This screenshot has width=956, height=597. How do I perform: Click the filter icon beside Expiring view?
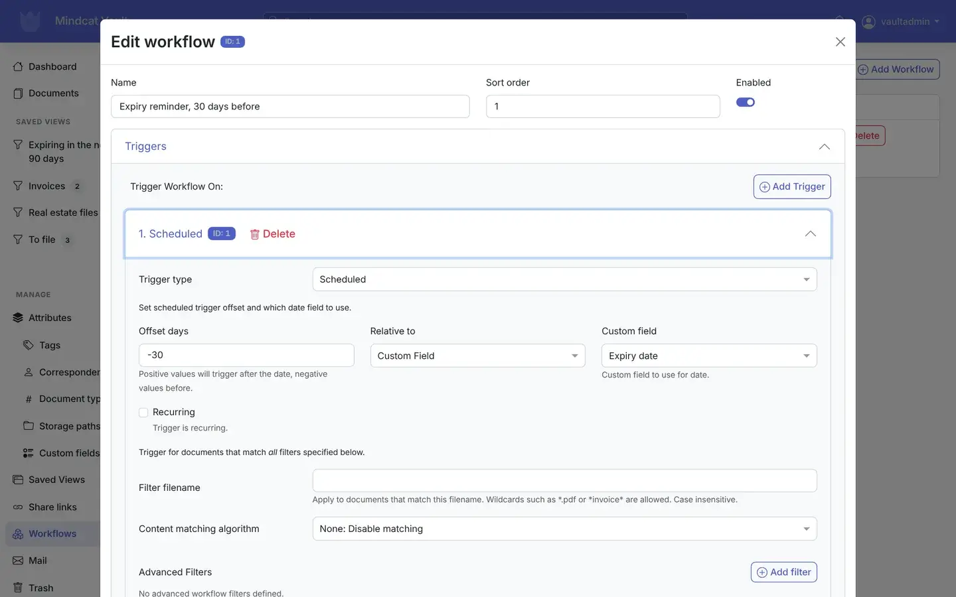18,145
